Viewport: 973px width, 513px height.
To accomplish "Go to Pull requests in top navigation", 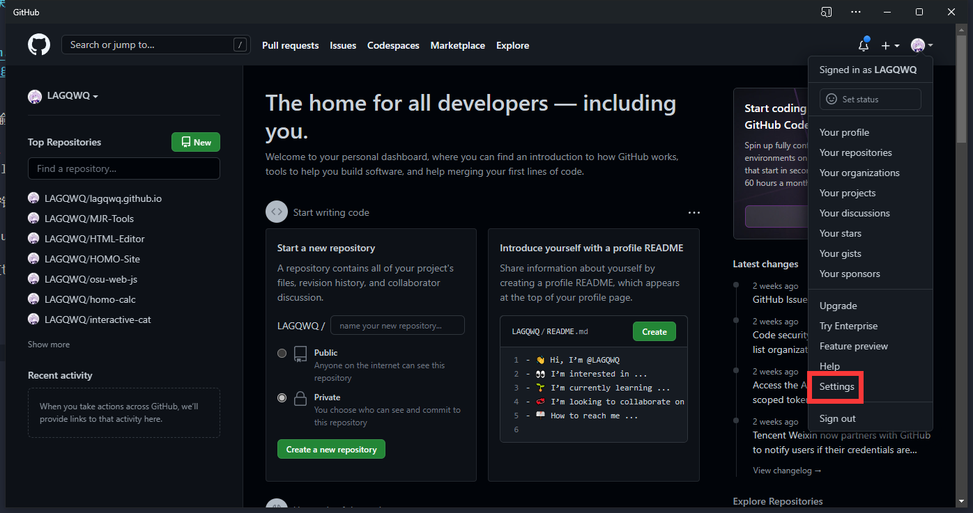I will [290, 45].
